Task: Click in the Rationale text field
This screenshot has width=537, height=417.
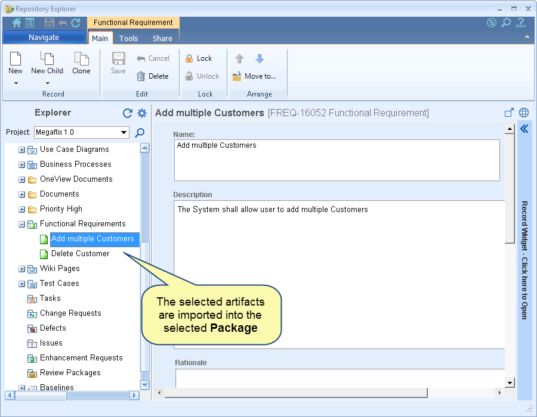Action: [340, 378]
